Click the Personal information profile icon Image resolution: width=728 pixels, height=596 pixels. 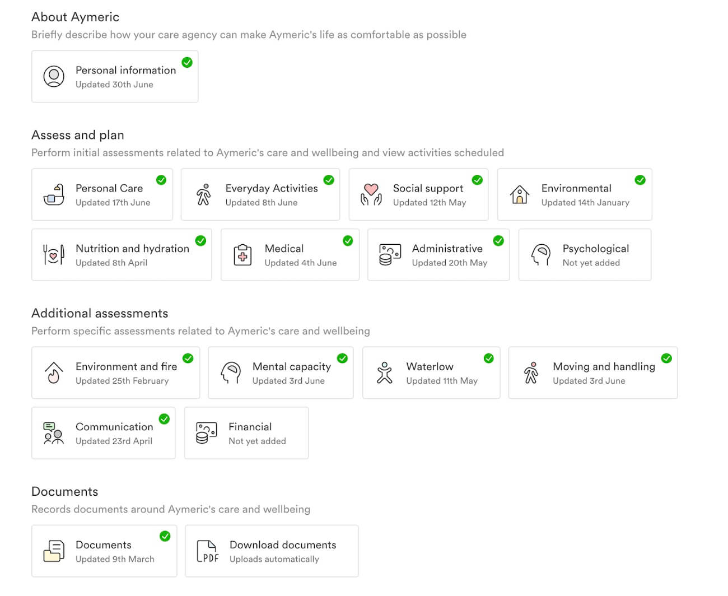(x=54, y=77)
